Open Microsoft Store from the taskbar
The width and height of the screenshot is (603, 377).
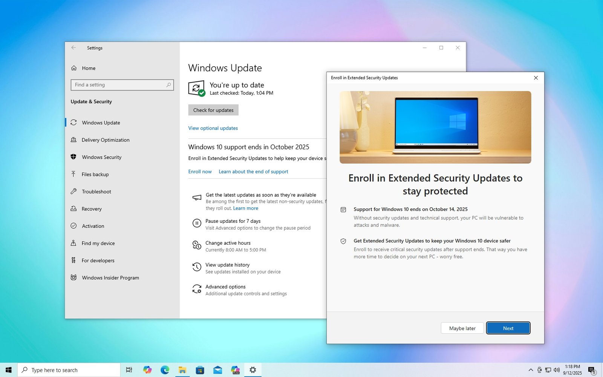(200, 369)
